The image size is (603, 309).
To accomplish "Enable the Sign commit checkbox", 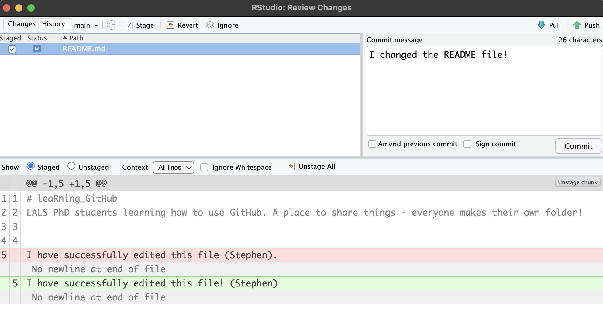I will coord(467,144).
